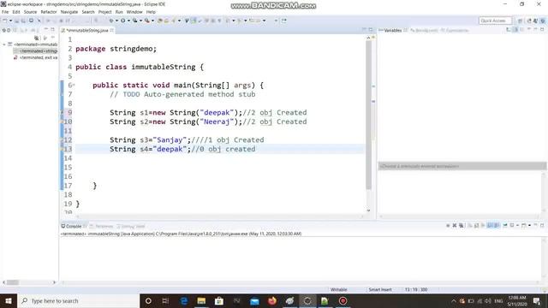The height and width of the screenshot is (308, 548).
Task: Minimize the Debug view panel
Action: point(46,30)
